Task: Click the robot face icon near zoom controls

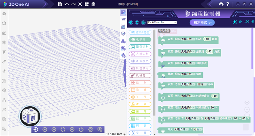Action: [x=235, y=21]
